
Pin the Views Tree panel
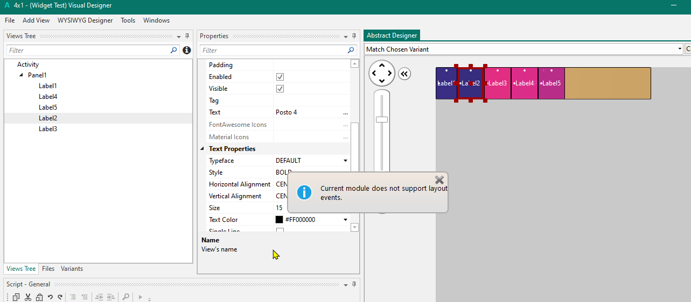(x=187, y=36)
